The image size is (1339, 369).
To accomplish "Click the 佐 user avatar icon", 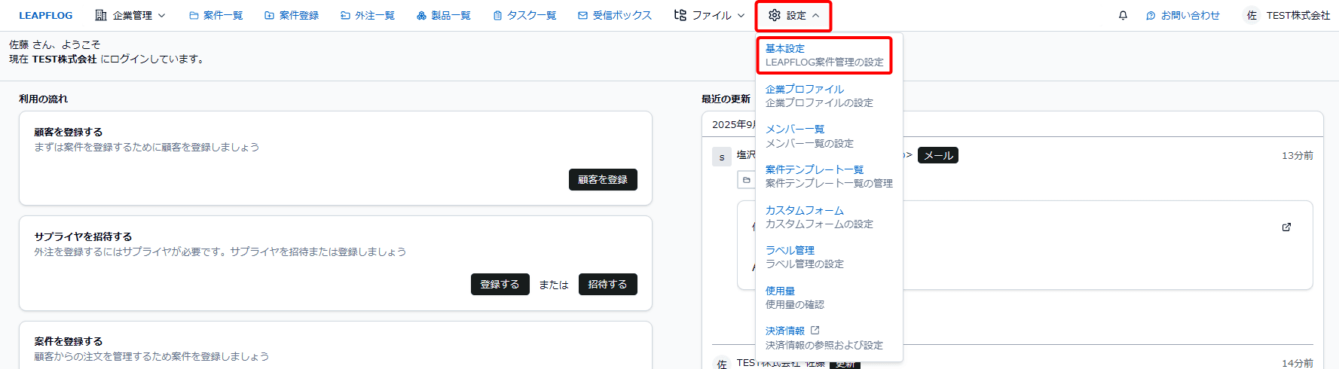I will coord(1252,15).
